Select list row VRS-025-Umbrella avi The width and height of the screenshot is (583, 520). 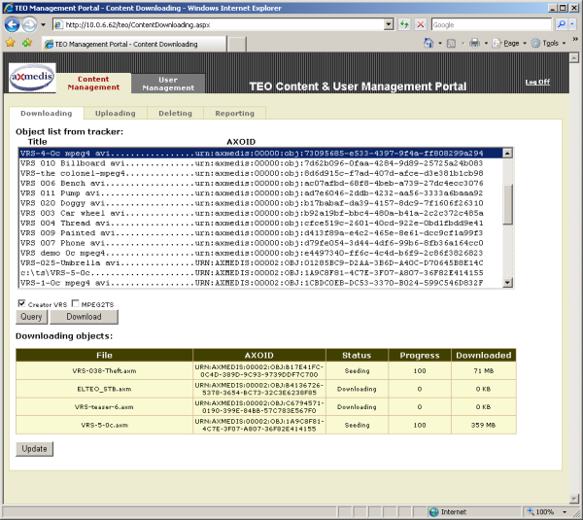click(x=260, y=263)
